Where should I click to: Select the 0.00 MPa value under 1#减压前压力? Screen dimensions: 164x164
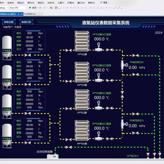click(x=137, y=67)
